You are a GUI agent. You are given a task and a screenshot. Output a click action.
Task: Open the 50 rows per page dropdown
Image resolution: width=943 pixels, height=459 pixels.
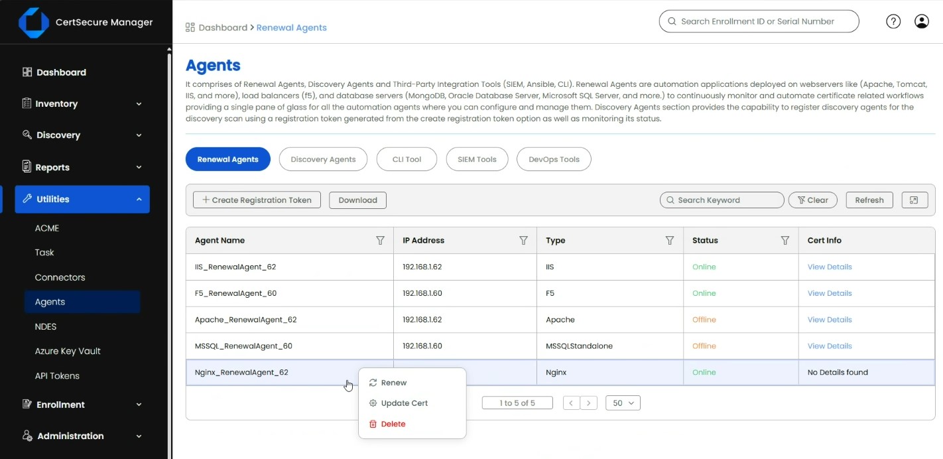[x=623, y=403]
